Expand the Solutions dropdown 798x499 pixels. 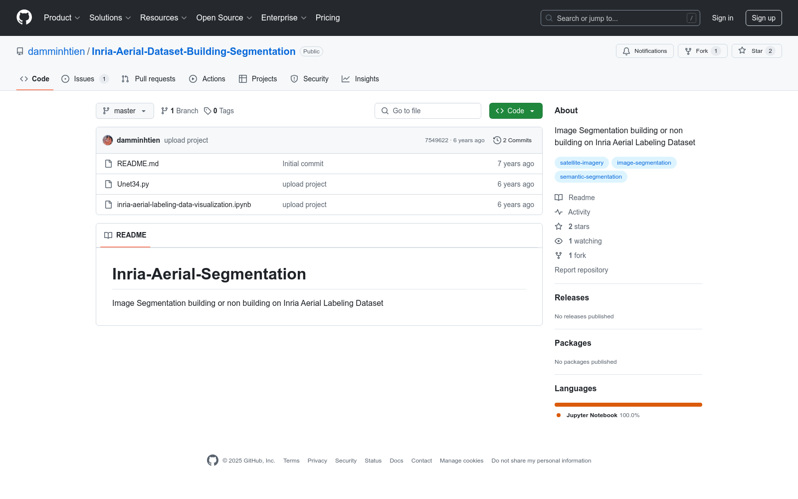click(x=110, y=18)
